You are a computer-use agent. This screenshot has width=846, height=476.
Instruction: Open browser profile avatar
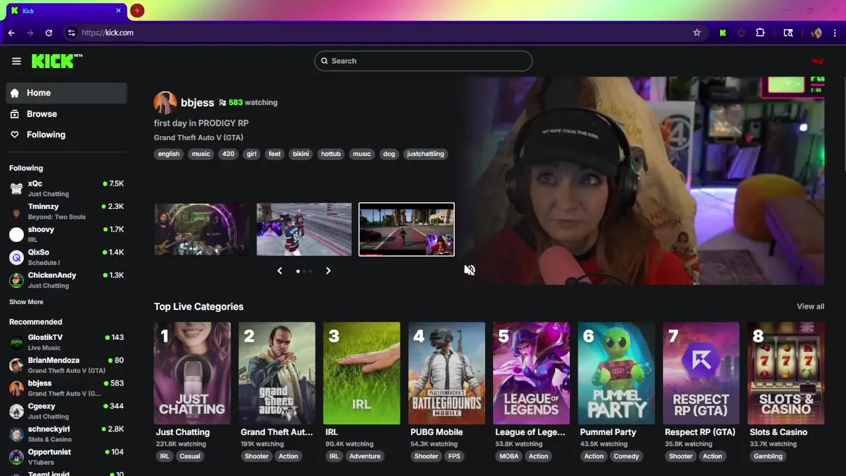[x=816, y=32]
